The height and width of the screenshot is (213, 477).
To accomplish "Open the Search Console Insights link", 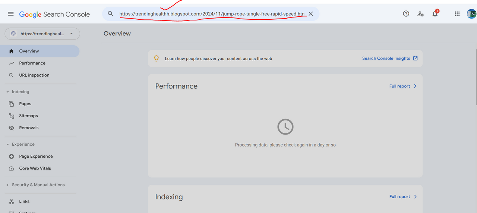I will pyautogui.click(x=390, y=58).
